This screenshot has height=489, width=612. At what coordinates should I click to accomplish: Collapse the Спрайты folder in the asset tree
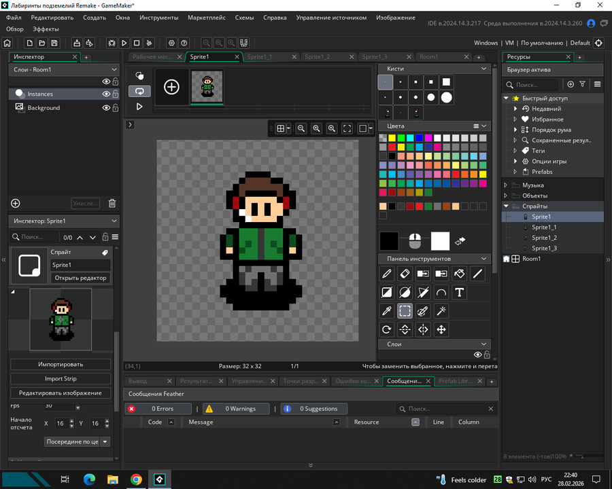pos(506,206)
